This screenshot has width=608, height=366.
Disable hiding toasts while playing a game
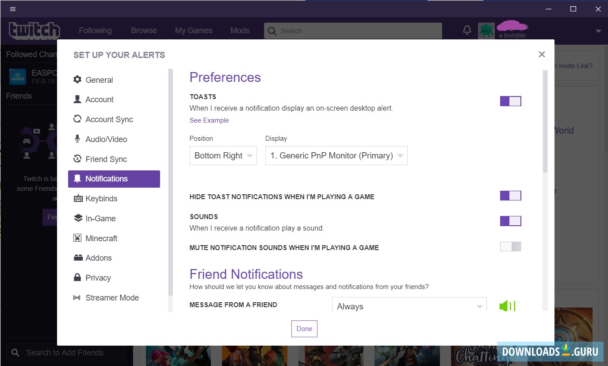point(510,195)
